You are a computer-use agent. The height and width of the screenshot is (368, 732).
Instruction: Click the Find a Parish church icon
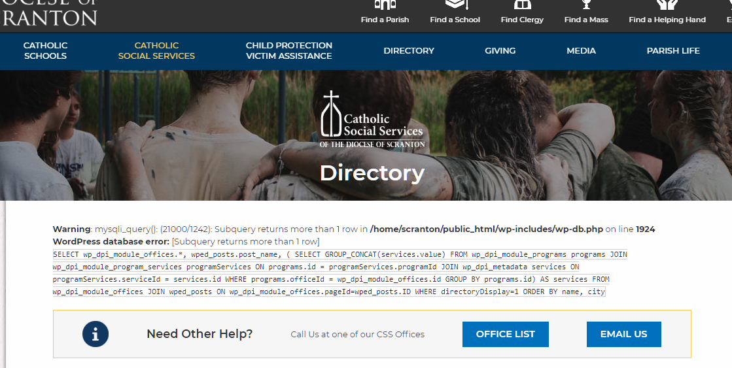(x=385, y=5)
